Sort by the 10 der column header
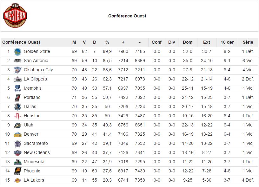Image resolution: width=259 pixels, height=187 pixels. pos(227,42)
